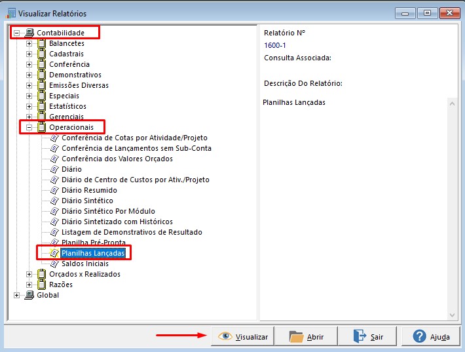Expand the Estatísticos node
This screenshot has width=465, height=352.
pos(29,106)
